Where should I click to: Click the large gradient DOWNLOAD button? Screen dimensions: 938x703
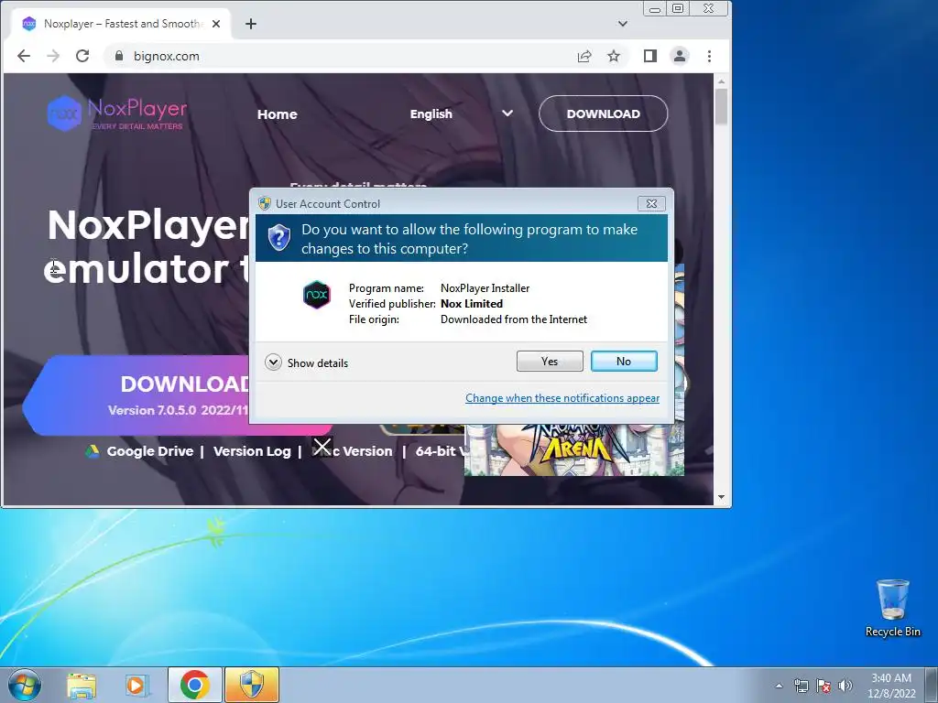pyautogui.click(x=136, y=395)
